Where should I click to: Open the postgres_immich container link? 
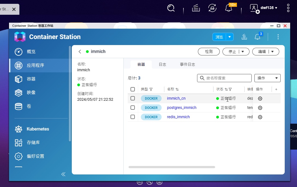pos(182,108)
